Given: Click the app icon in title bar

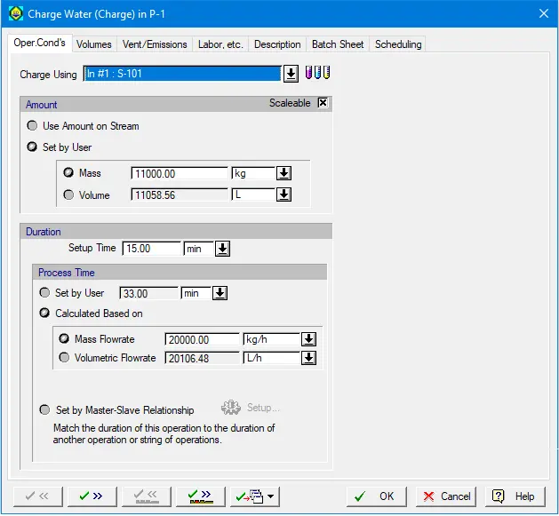Looking at the screenshot, I should tap(15, 14).
